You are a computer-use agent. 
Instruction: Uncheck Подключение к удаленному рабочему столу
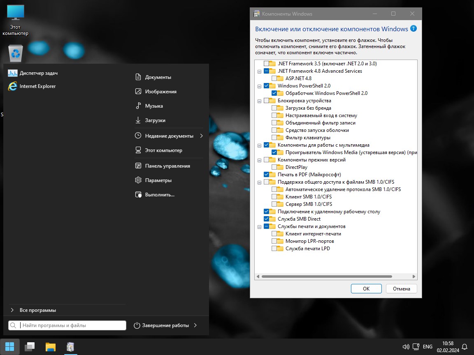point(266,212)
